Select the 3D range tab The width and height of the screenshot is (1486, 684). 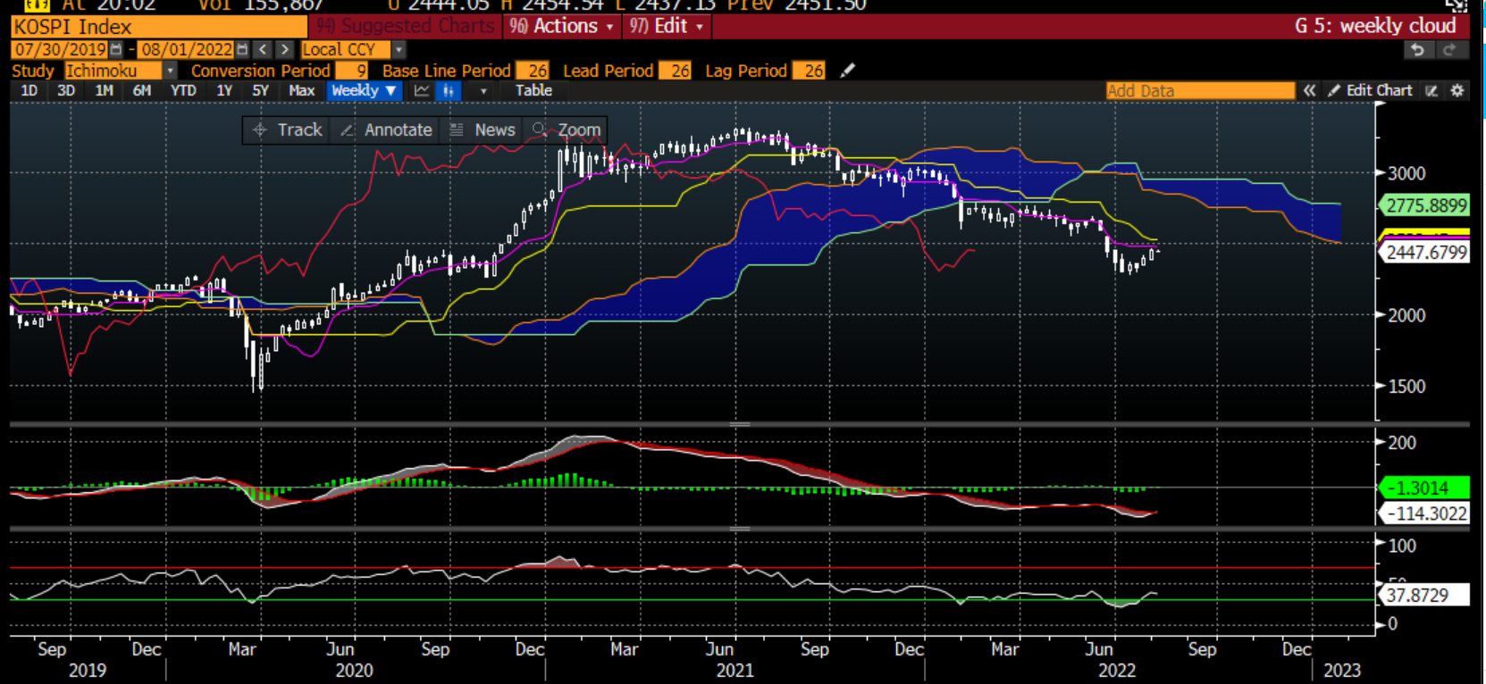tap(66, 90)
